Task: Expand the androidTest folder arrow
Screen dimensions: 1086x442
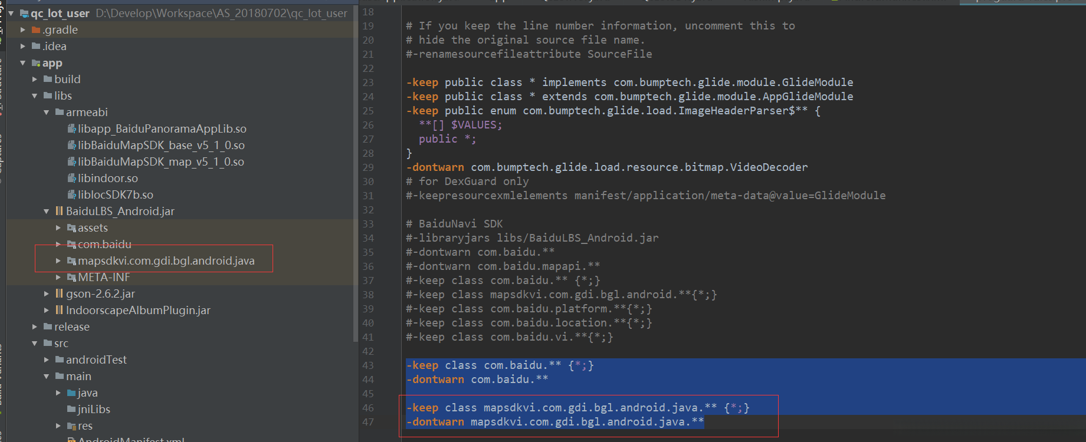Action: tap(47, 359)
